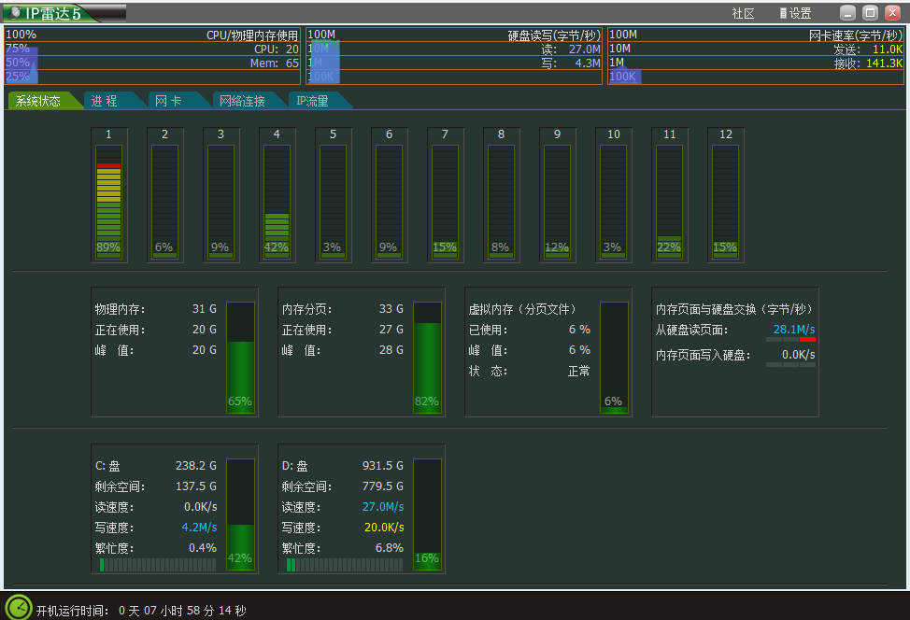This screenshot has height=620, width=910.
Task: Minimize the IP雷达 window
Action: click(x=847, y=13)
